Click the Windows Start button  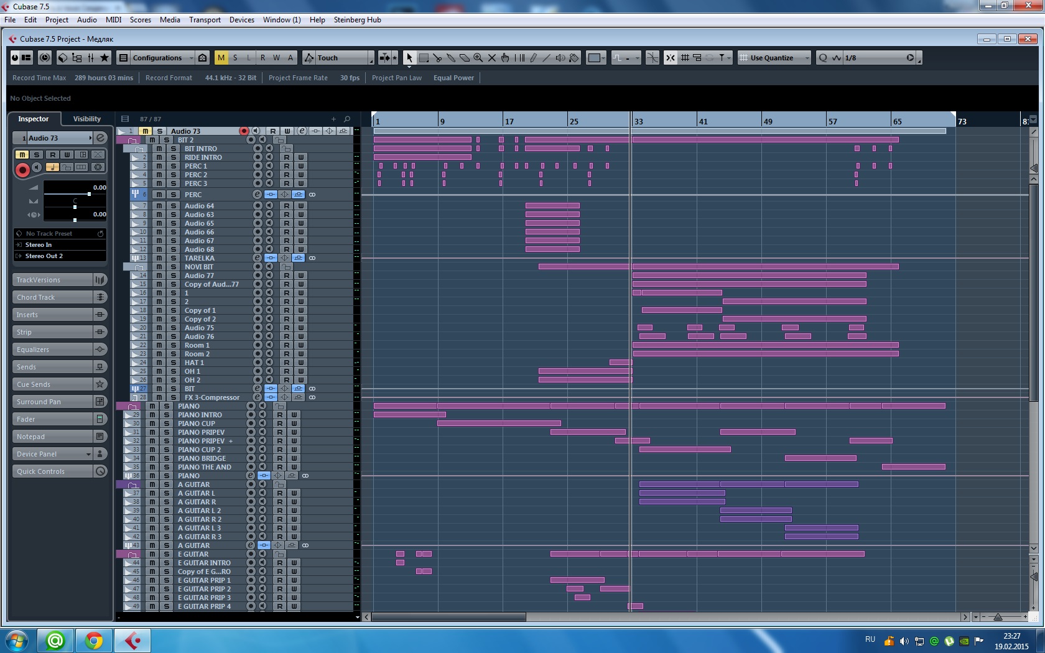tap(16, 640)
